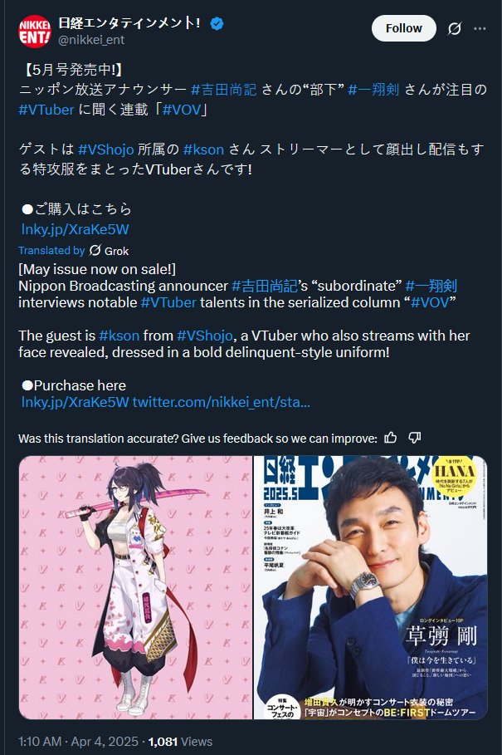Open the #VOV hashtag in translated text
The image size is (502, 755).
(x=429, y=302)
